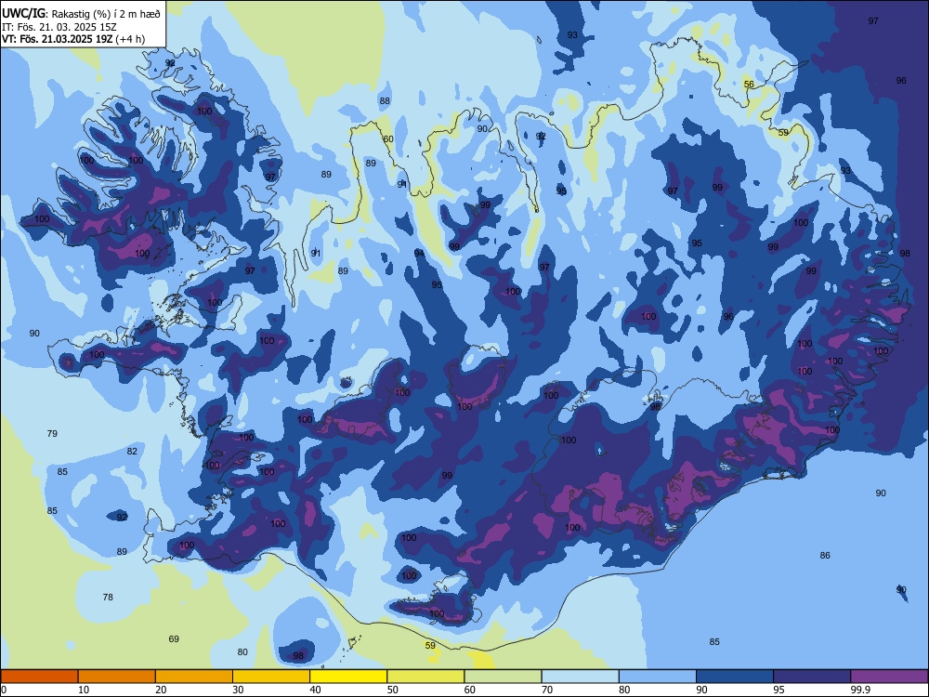Click the dark orange 0–10 legend swatch

[40, 677]
